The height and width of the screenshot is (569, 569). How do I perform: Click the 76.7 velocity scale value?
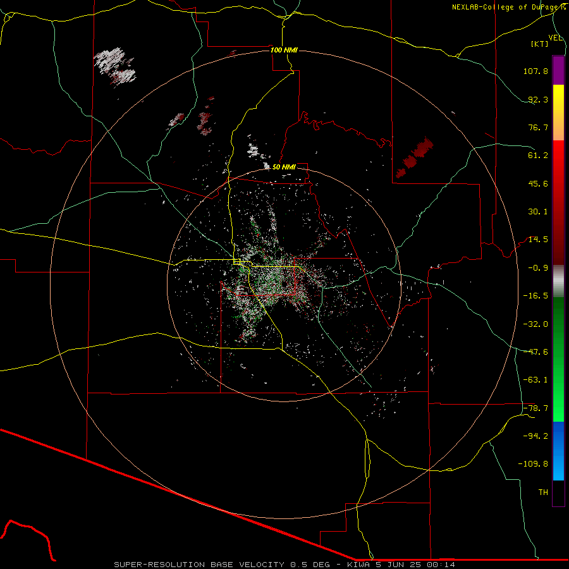click(x=538, y=127)
